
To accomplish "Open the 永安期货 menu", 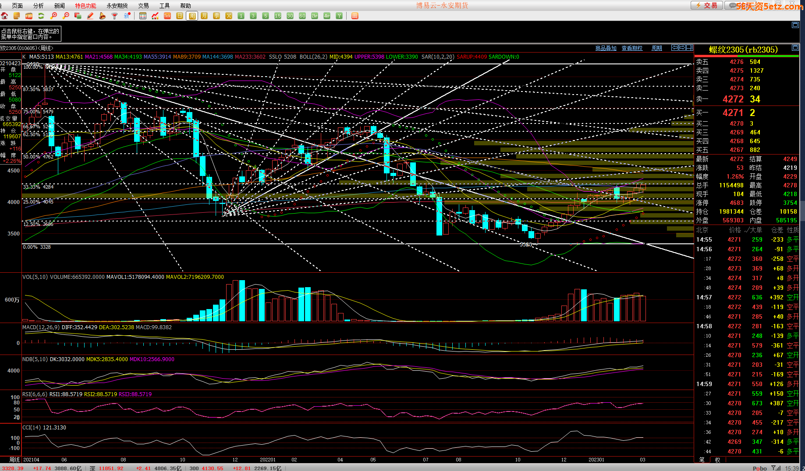I will (117, 6).
